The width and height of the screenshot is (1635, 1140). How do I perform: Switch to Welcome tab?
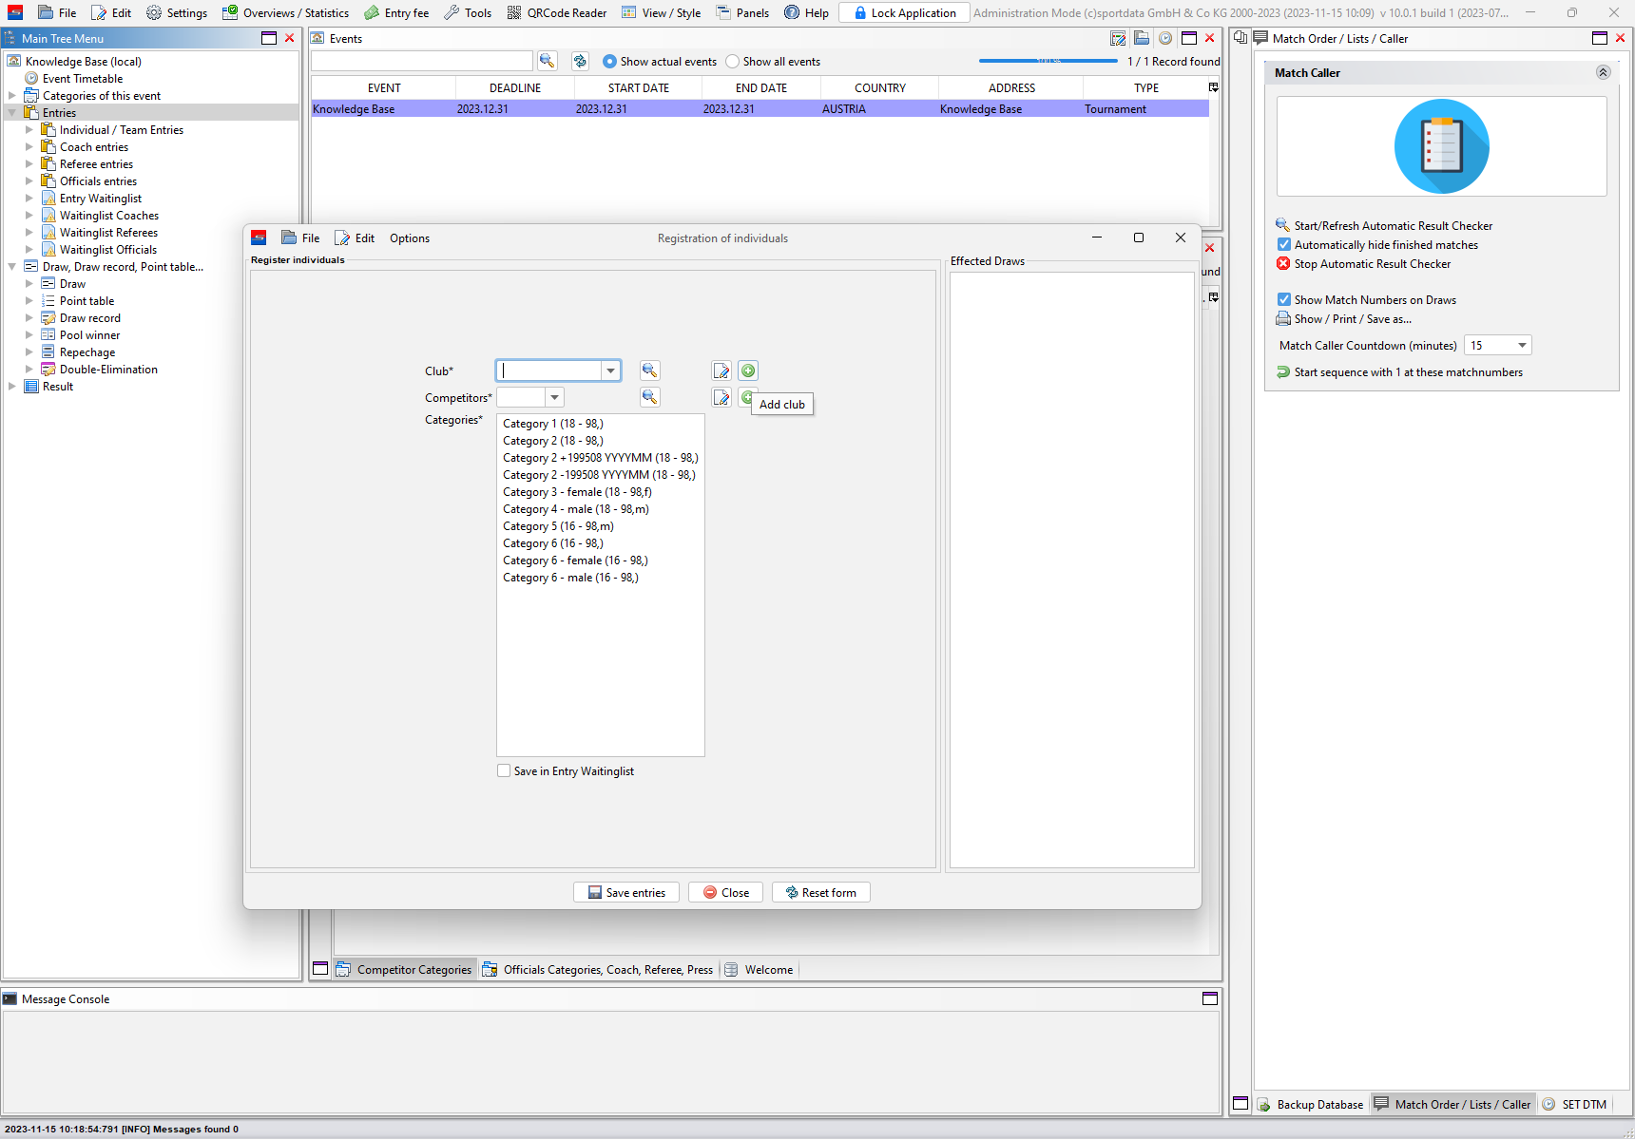759,969
